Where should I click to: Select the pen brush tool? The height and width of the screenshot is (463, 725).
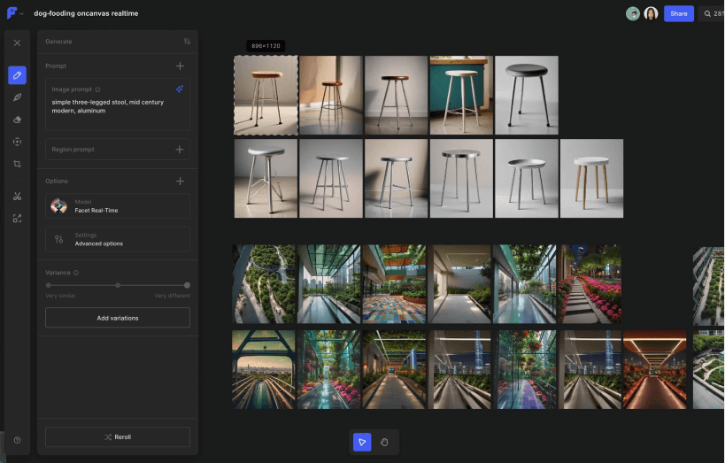pyautogui.click(x=17, y=97)
